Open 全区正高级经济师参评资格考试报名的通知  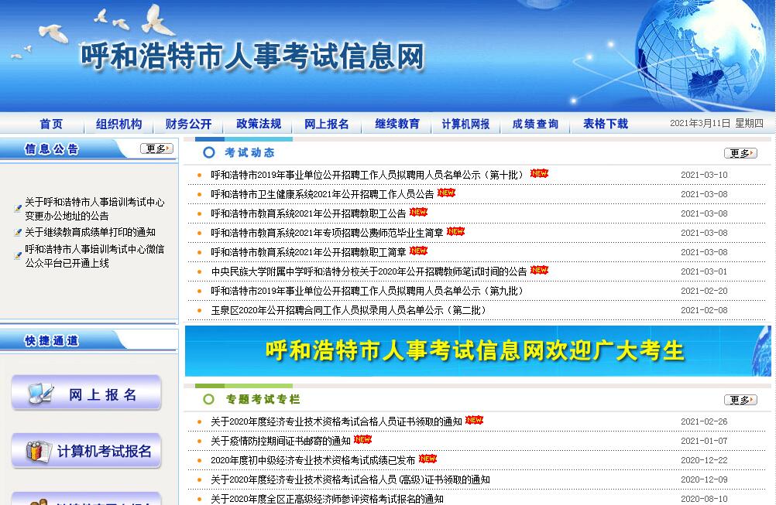[x=327, y=499]
